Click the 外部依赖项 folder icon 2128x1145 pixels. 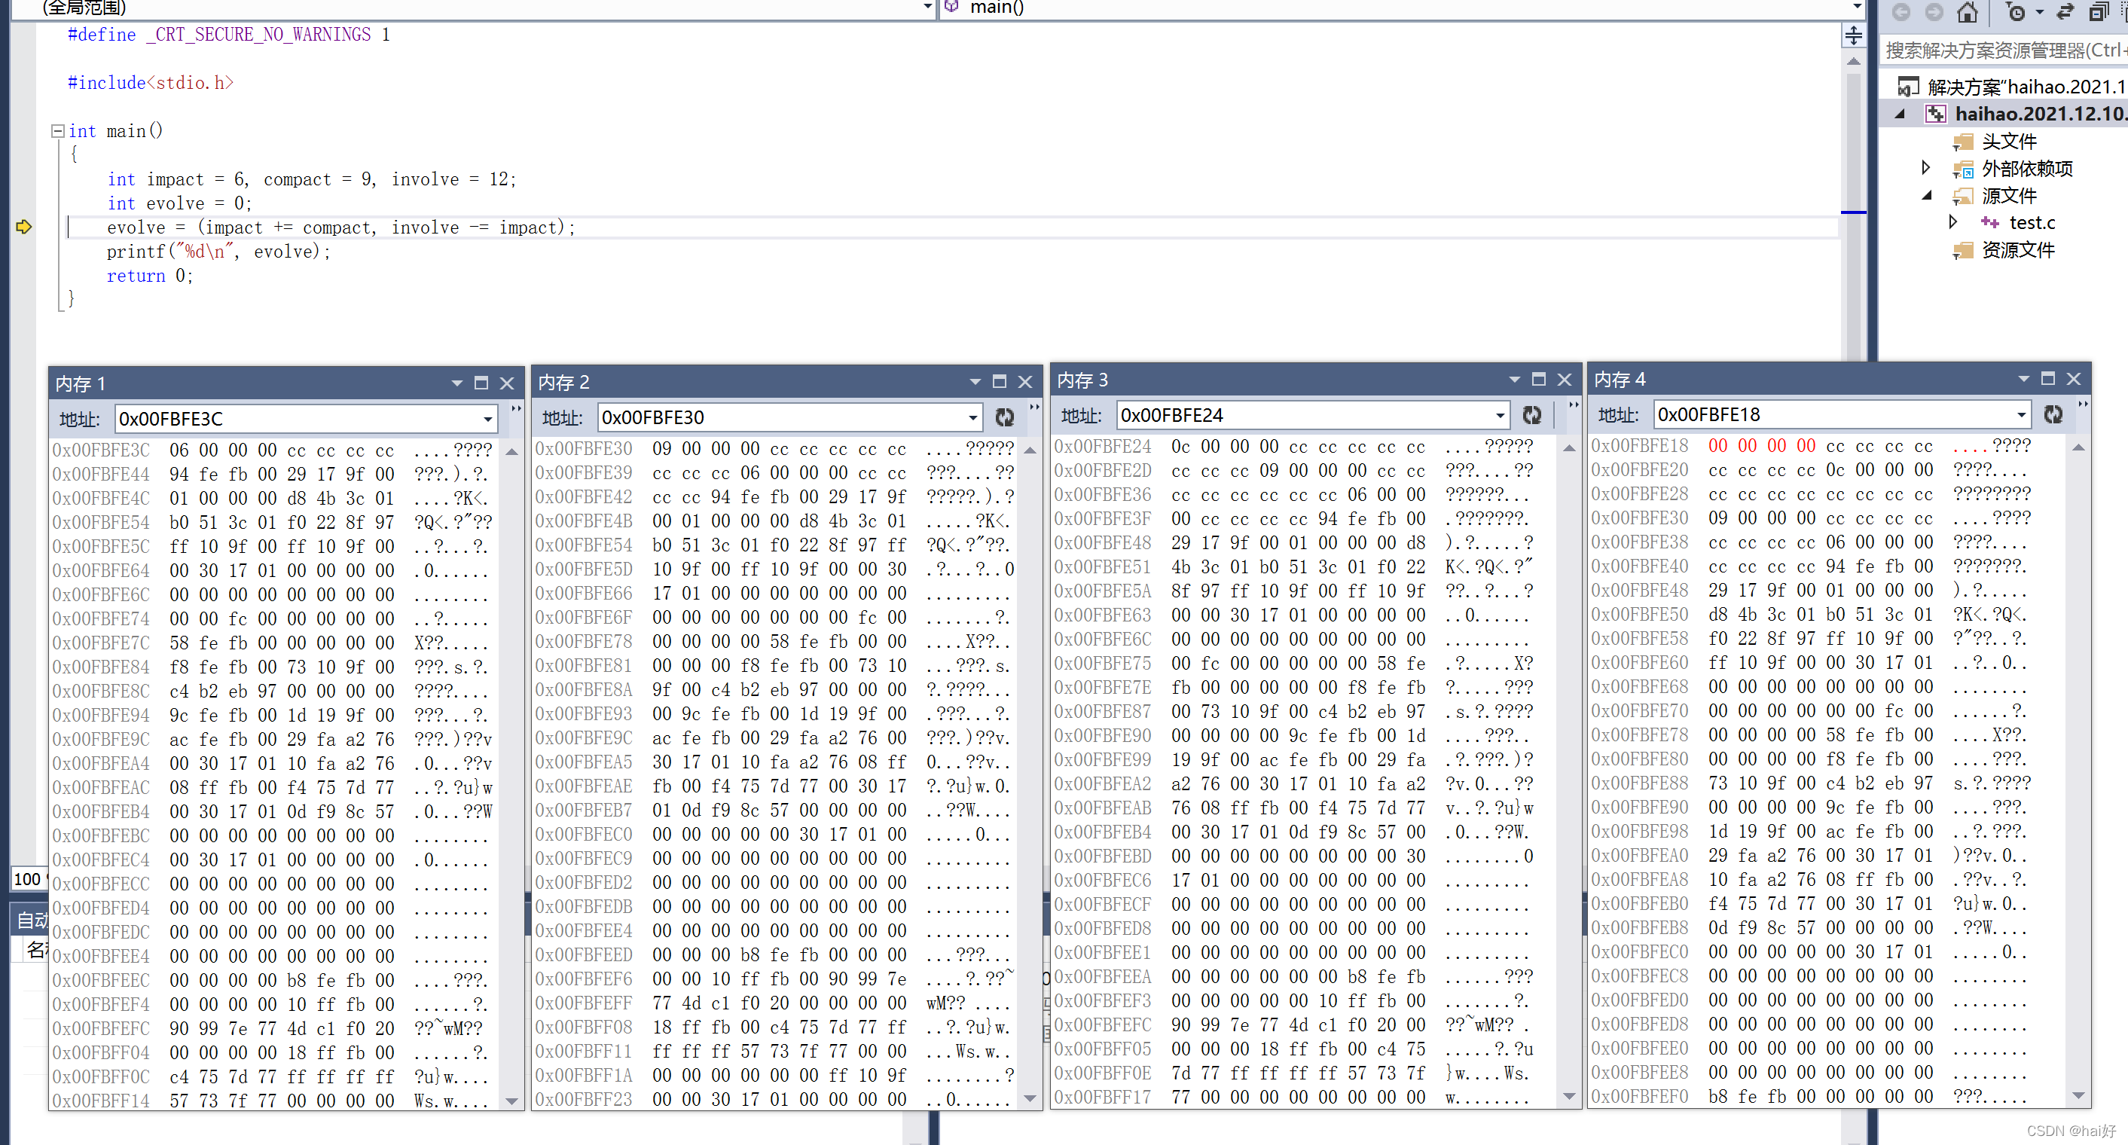coord(1963,169)
